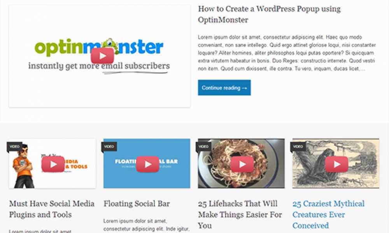
Task: Click the VIDEO badge on spaghetti thumbnail
Action: pos(203,146)
